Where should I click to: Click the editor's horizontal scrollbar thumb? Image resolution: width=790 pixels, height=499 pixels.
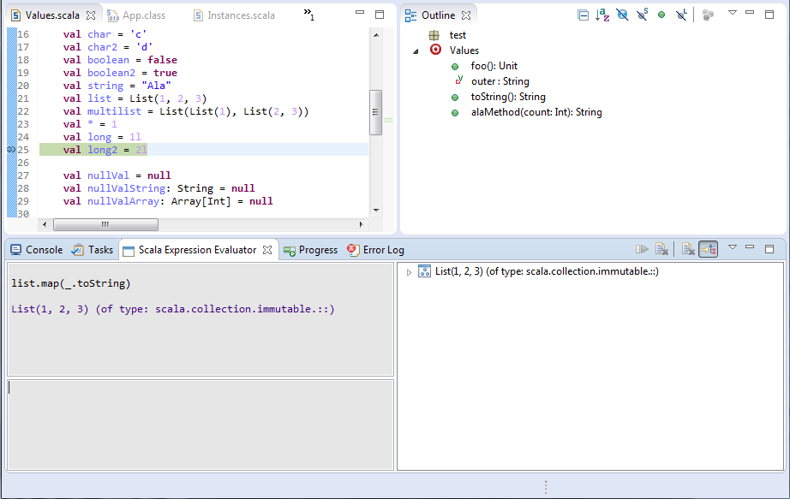105,224
